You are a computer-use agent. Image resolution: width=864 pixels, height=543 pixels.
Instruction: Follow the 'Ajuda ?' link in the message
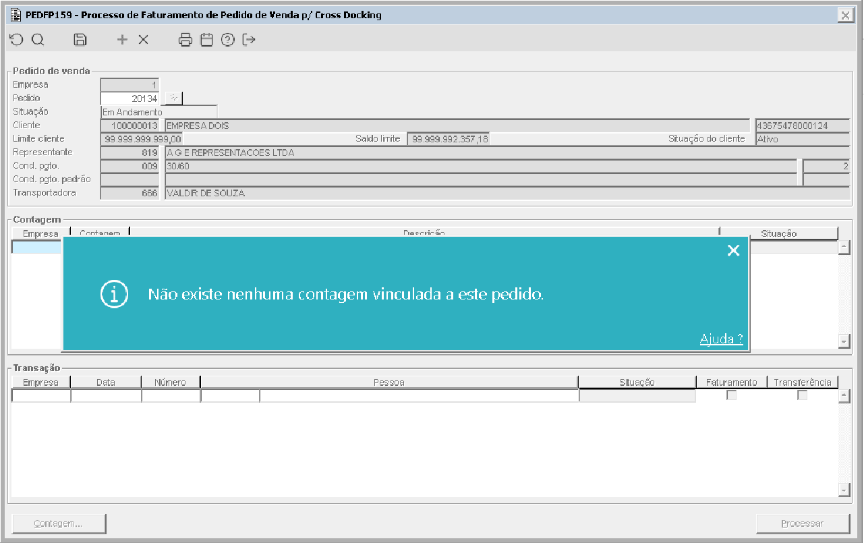721,339
